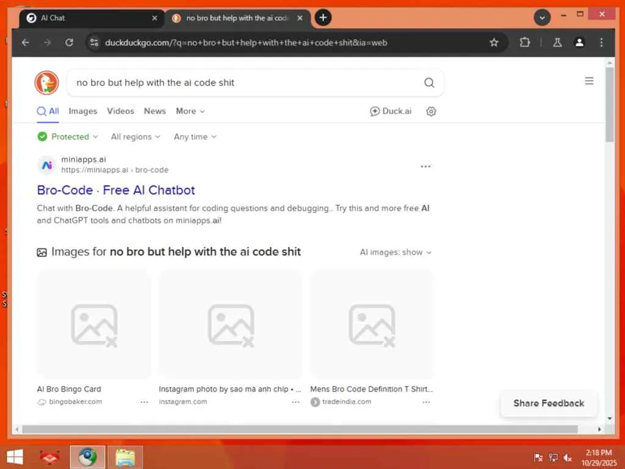Open more options for bingobaker.com image
Image resolution: width=625 pixels, height=469 pixels.
[144, 402]
